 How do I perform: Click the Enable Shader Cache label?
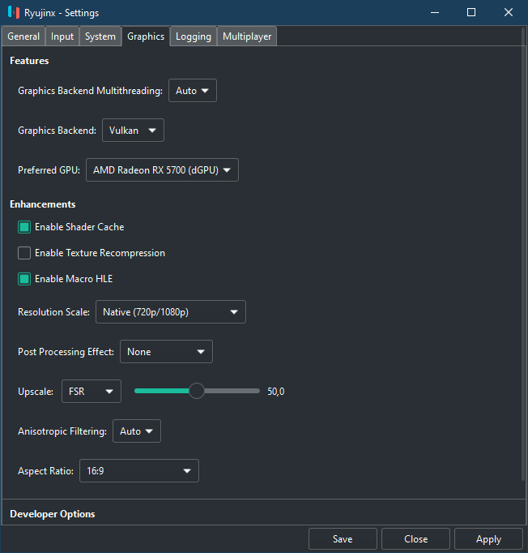79,227
